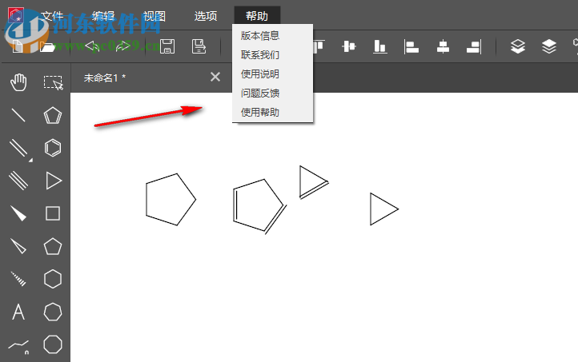The width and height of the screenshot is (578, 362).
Task: Choose 联系我们 from the help menu
Action: [x=272, y=55]
